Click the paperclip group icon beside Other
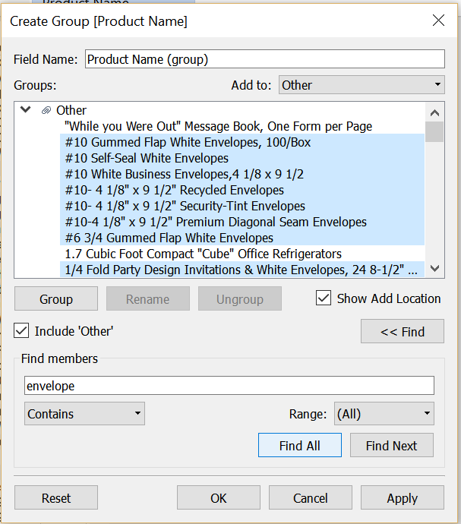The image size is (461, 524). (x=46, y=110)
